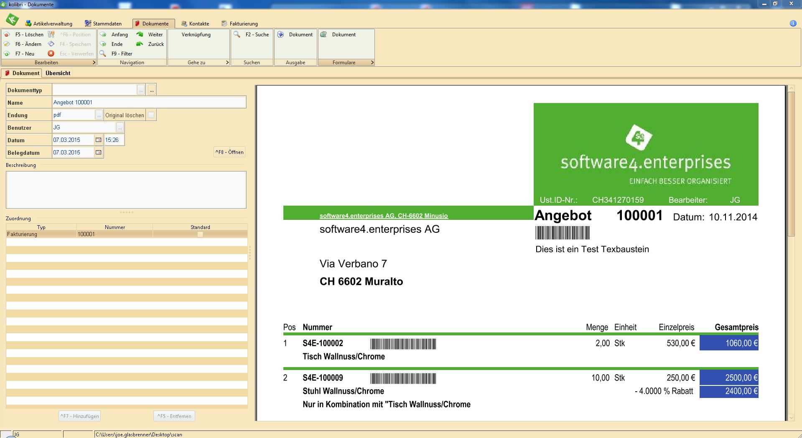This screenshot has width=802, height=438.
Task: Click Weiter green arrow icon
Action: click(140, 35)
